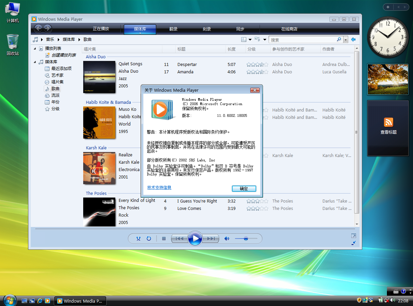Image resolution: width=413 pixels, height=306 pixels.
Task: Open the 技术支持信息 link
Action: tap(159, 187)
